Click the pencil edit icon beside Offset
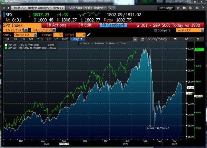Image resolution: width=207 pixels, height=148 pixels. click(x=89, y=35)
